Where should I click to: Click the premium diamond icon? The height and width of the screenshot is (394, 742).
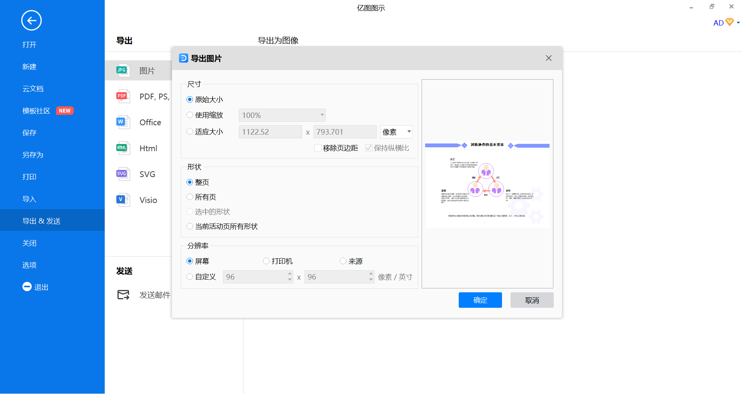[x=730, y=22]
